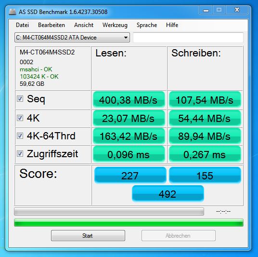Viewport: 258px width, 257px height.
Task: Expand the drive selection dropdown arrow
Action: 126,38
